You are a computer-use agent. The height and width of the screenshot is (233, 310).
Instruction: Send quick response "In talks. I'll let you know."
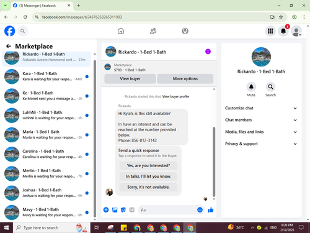click(x=148, y=176)
